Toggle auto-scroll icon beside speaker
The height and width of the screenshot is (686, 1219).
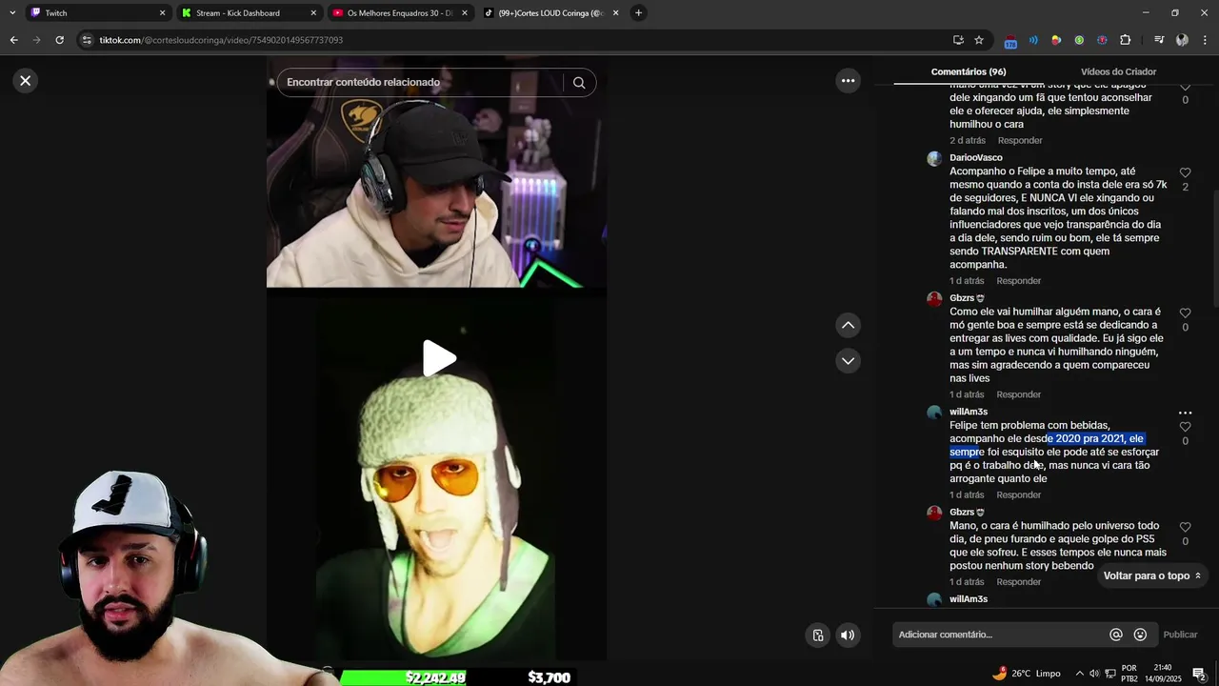coord(818,636)
